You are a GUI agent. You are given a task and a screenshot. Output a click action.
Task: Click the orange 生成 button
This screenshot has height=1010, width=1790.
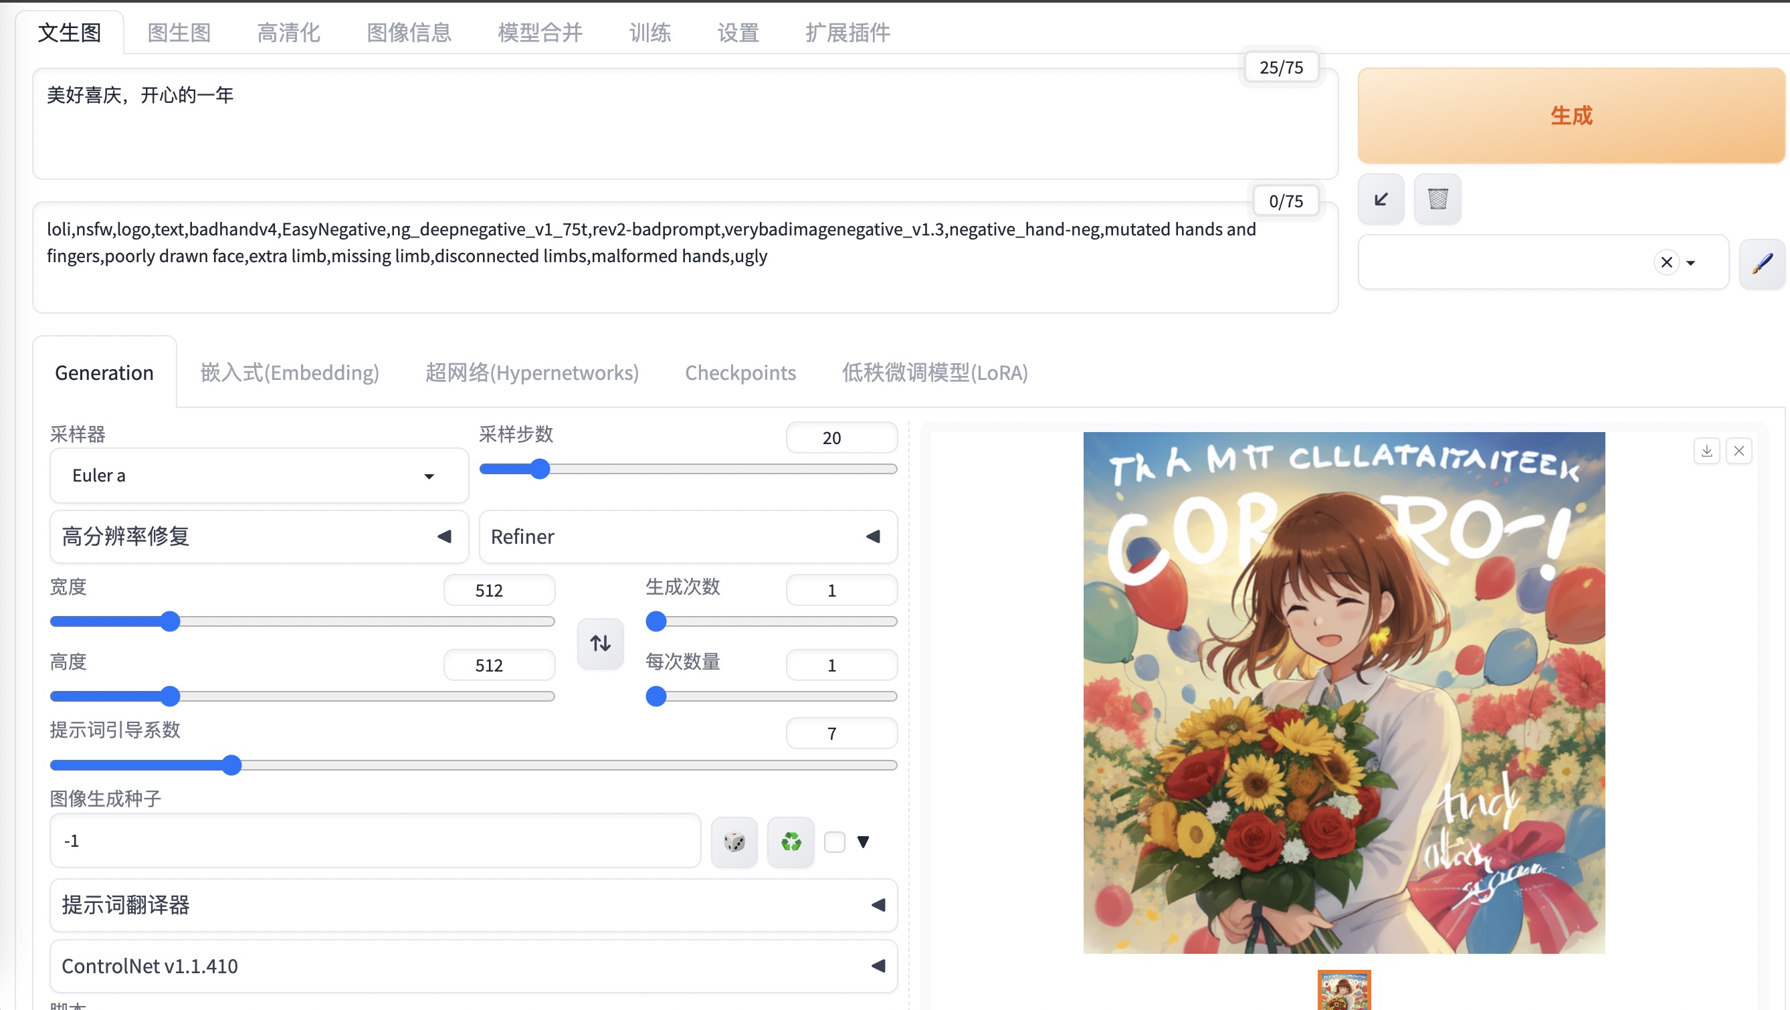(1571, 115)
